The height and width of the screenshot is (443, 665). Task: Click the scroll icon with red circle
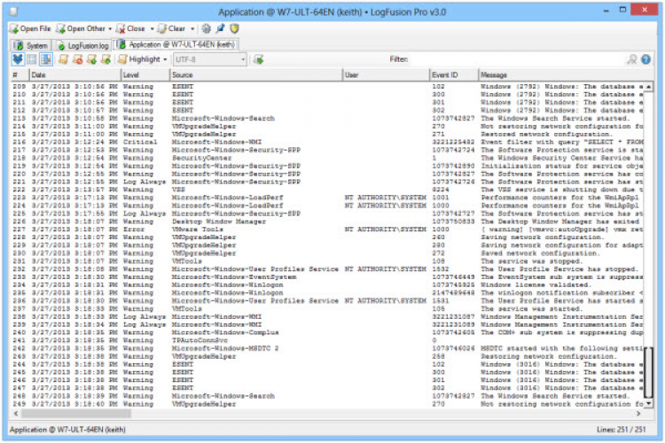click(x=78, y=59)
